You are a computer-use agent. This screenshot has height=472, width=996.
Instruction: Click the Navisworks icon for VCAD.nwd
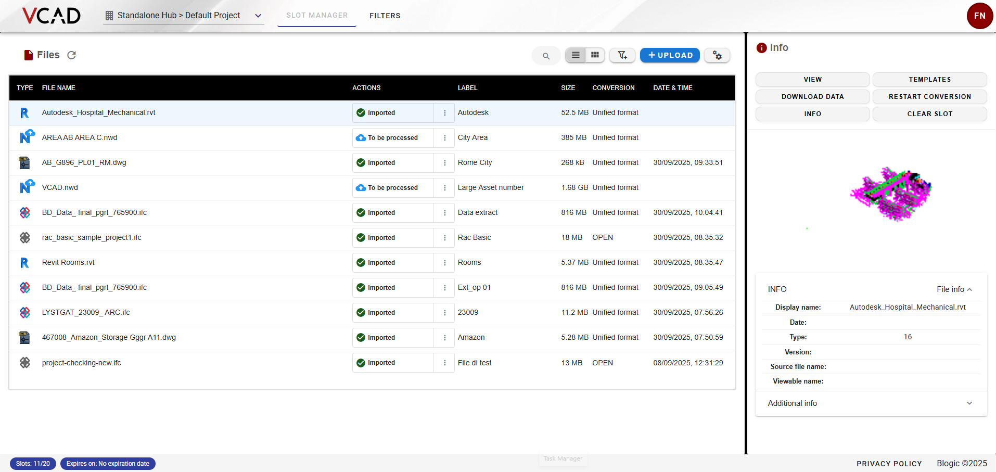[x=27, y=187]
